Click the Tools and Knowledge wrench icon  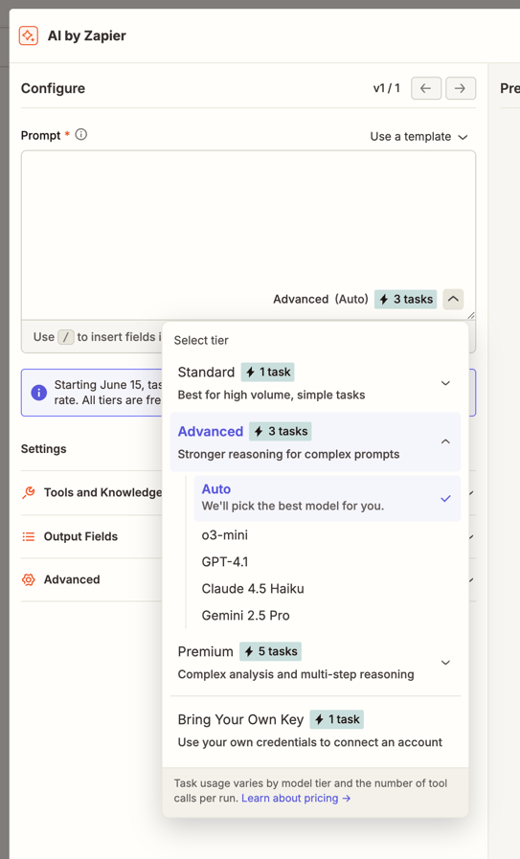(29, 492)
